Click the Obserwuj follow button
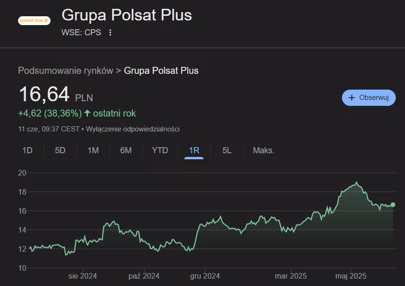405x286 pixels. coord(368,97)
